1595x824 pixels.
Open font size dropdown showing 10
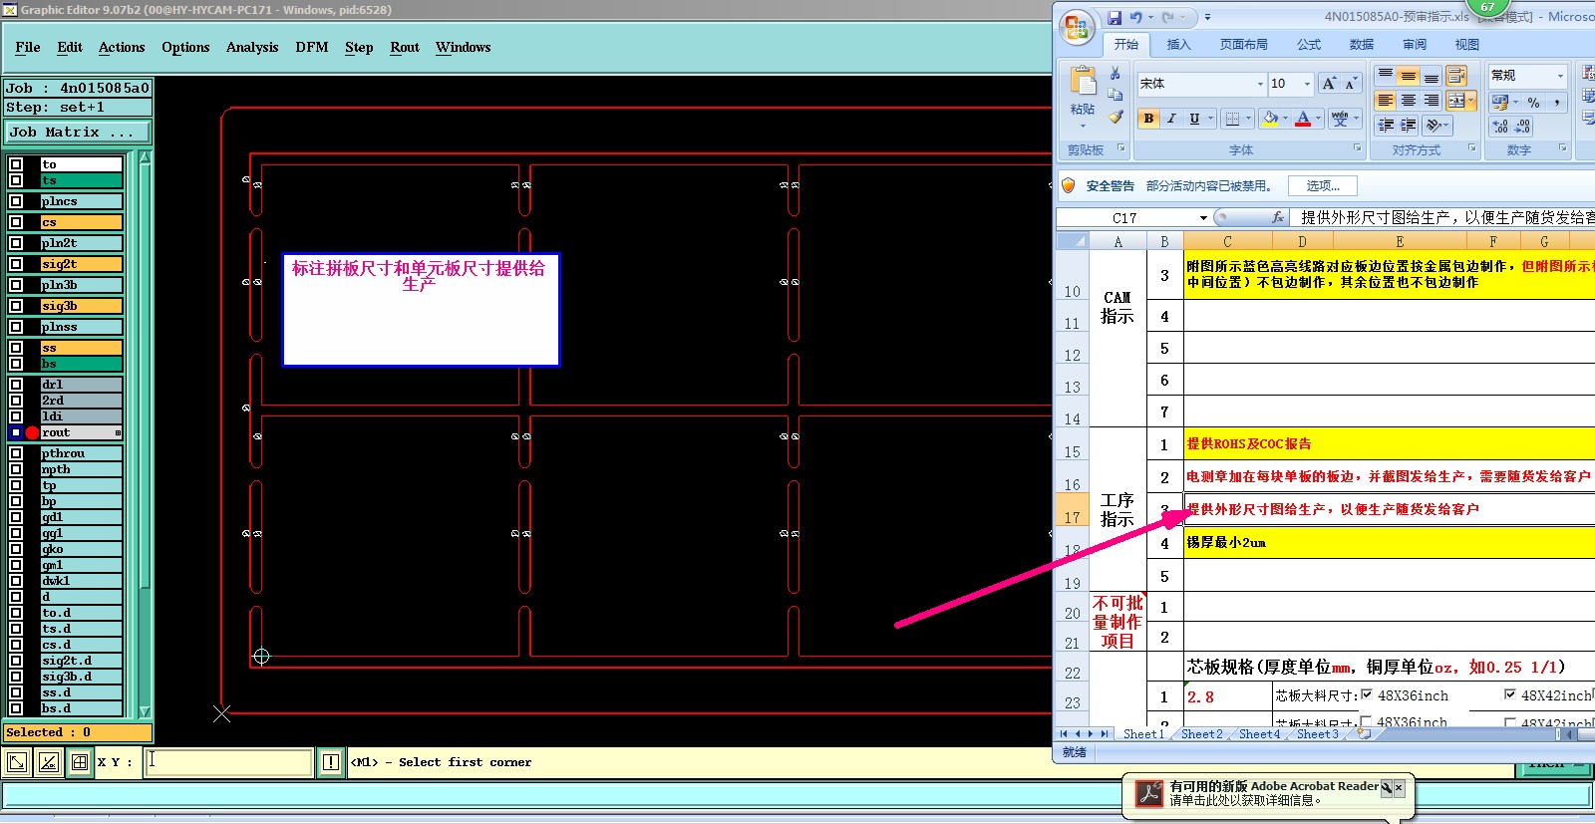pos(1307,84)
